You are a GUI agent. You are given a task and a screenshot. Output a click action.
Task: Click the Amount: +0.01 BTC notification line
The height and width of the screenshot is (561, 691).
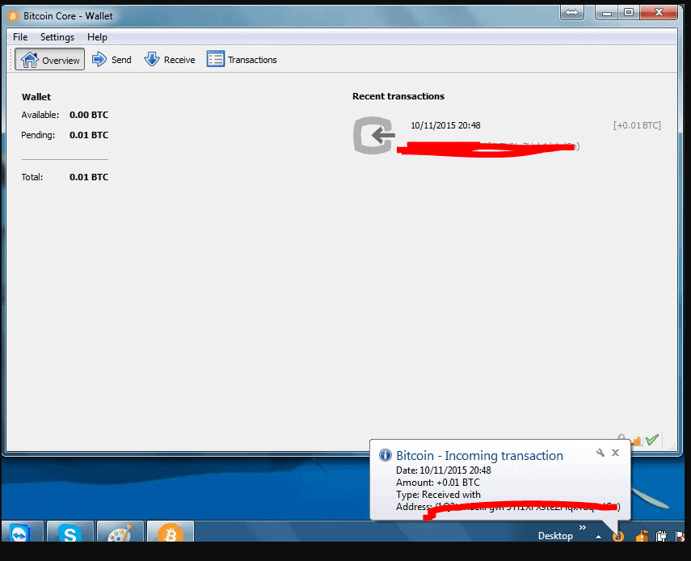pyautogui.click(x=437, y=483)
